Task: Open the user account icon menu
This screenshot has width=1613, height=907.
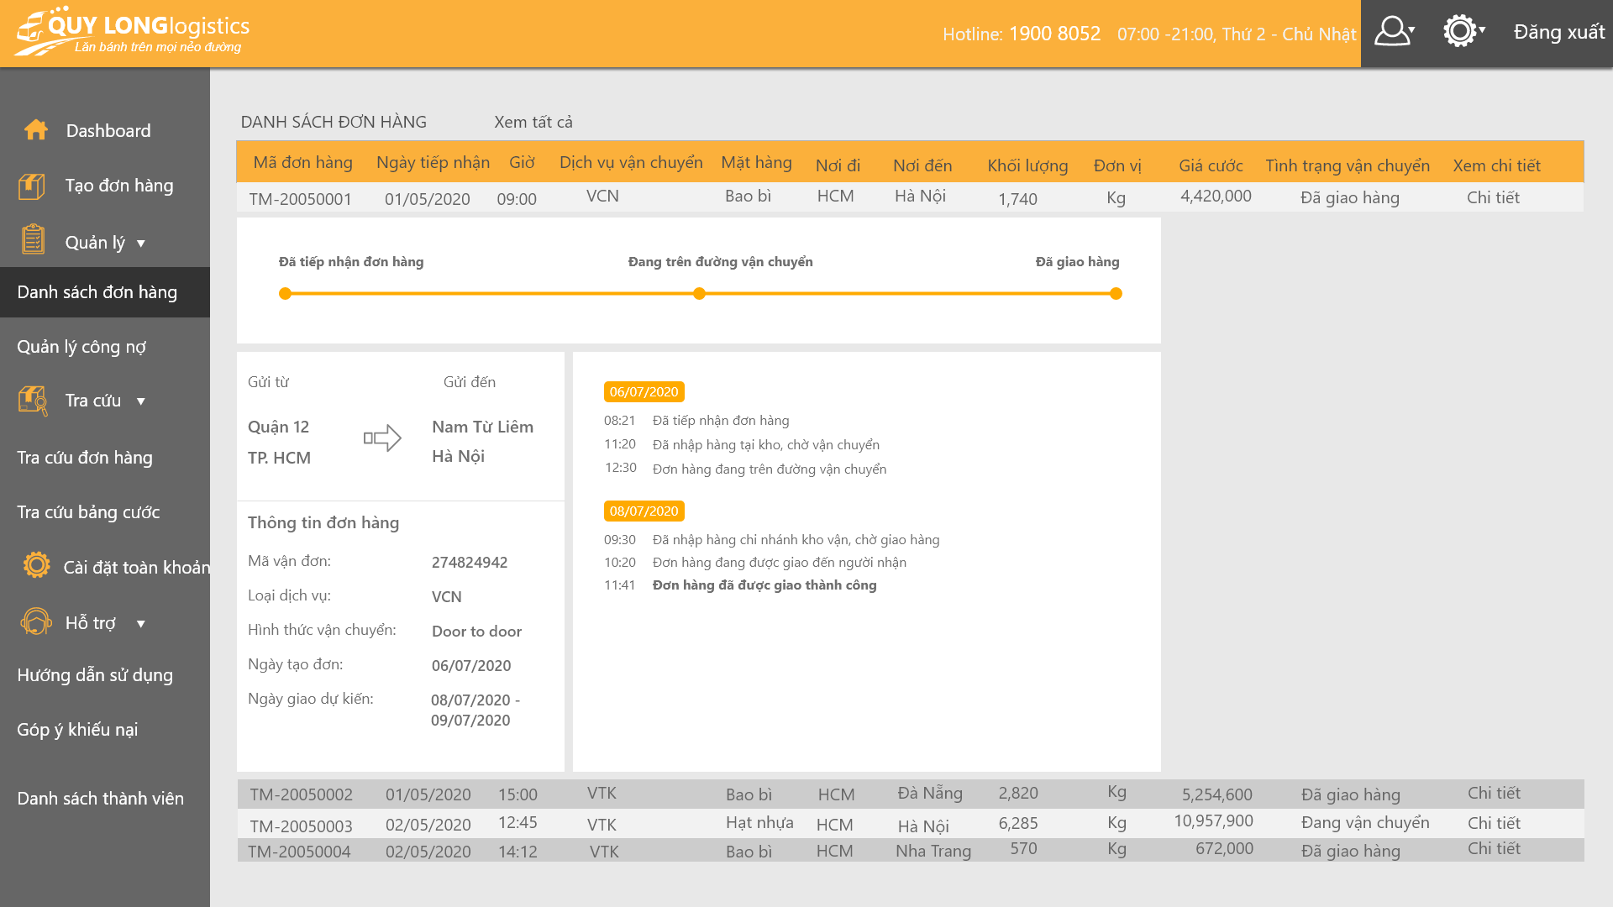Action: (1391, 31)
